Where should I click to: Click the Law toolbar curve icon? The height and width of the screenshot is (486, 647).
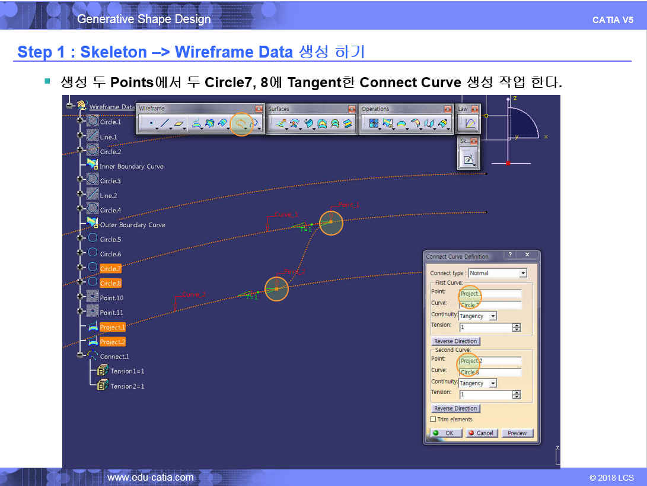(x=469, y=123)
